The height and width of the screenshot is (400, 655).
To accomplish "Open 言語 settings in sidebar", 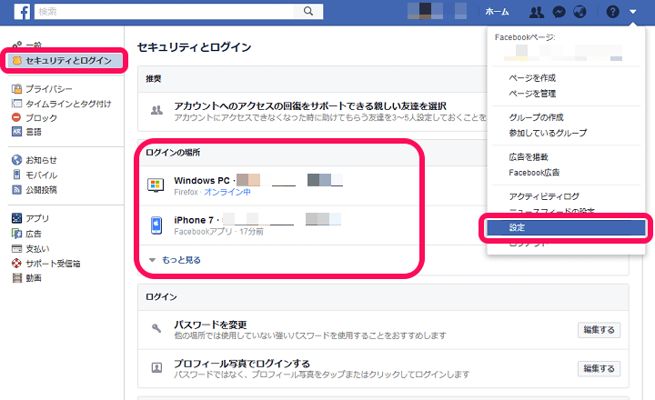I will (34, 132).
